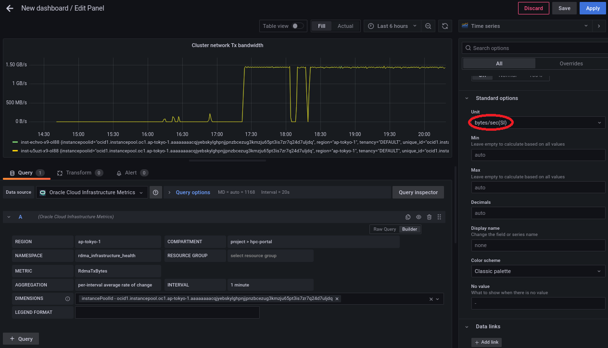
Task: Delete query A using the trash icon
Action: 429,217
